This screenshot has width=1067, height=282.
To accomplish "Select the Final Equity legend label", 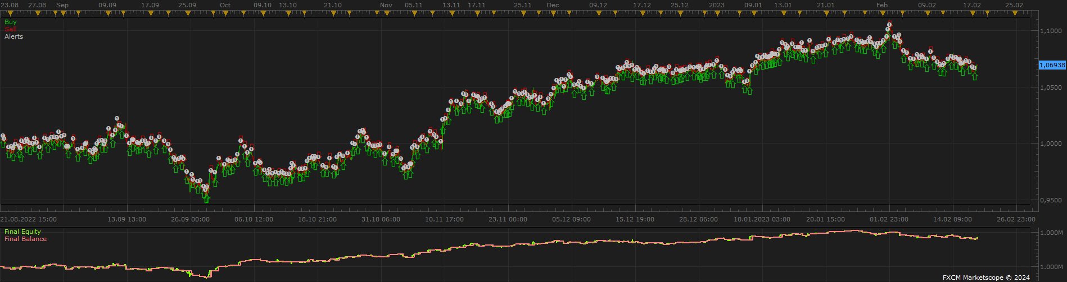I will pyautogui.click(x=22, y=232).
